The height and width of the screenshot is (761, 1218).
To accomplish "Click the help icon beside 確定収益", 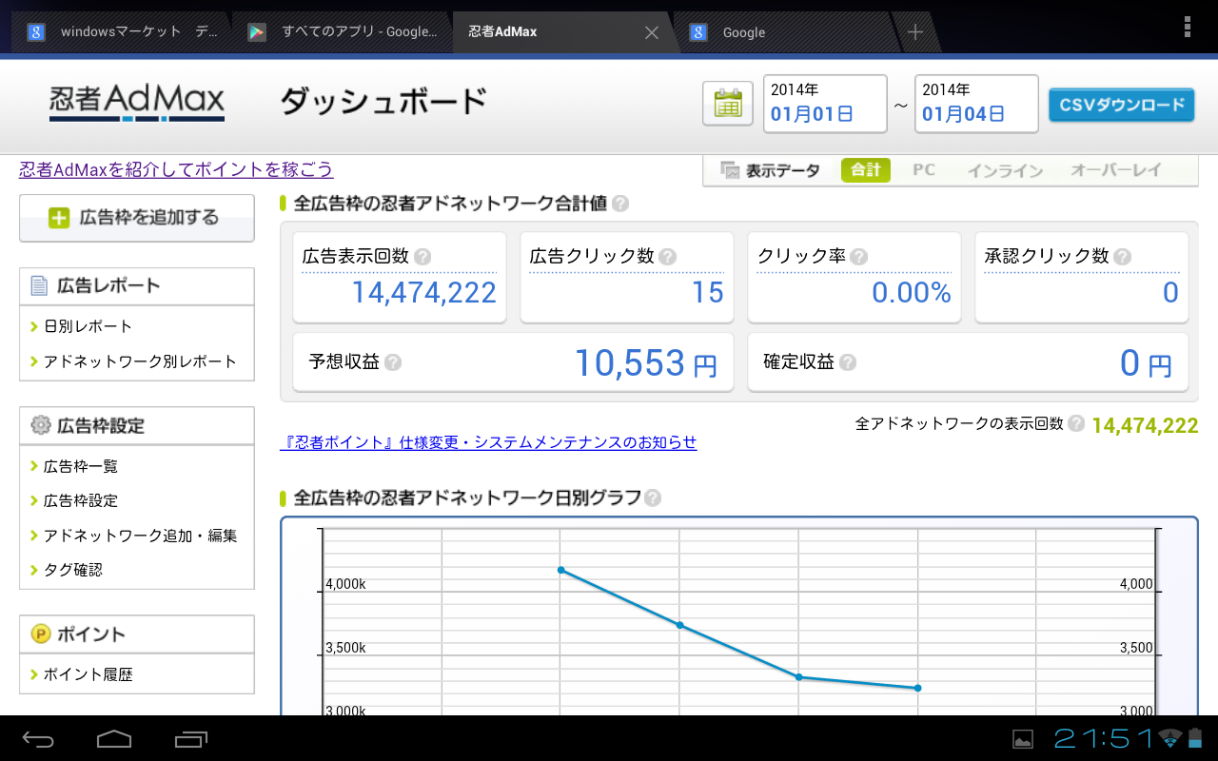I will tap(847, 362).
